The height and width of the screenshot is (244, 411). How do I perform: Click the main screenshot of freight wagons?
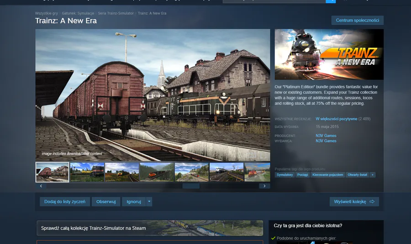pos(153,95)
